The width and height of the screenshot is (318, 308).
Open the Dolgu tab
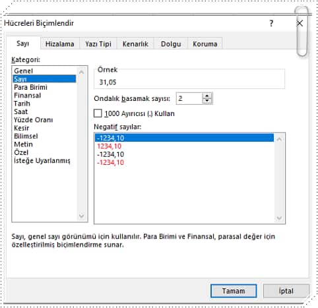[x=171, y=44]
